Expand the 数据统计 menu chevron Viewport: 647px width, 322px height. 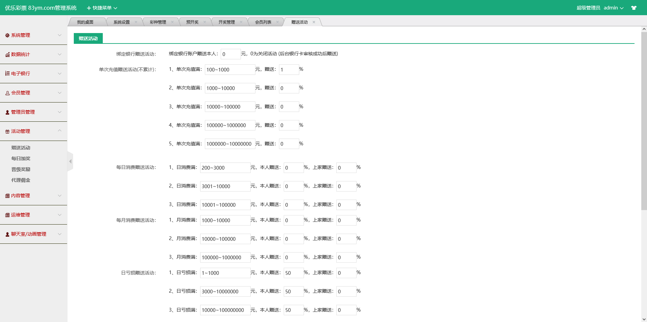point(60,54)
